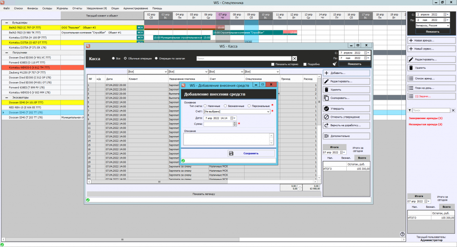Click Показать легенду in Касса
Screen dimensions: 457x247
204,193
